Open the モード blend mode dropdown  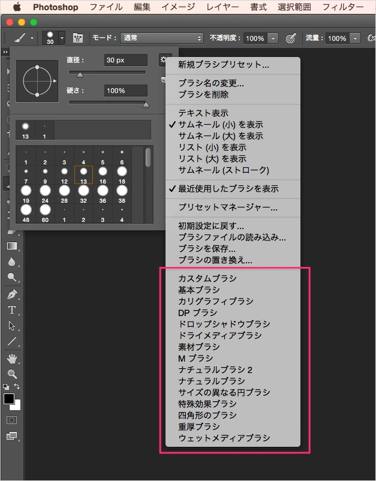click(x=162, y=38)
